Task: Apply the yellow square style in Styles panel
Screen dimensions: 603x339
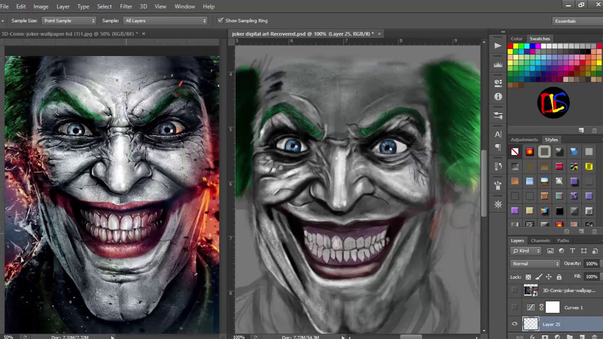Action: point(589,166)
